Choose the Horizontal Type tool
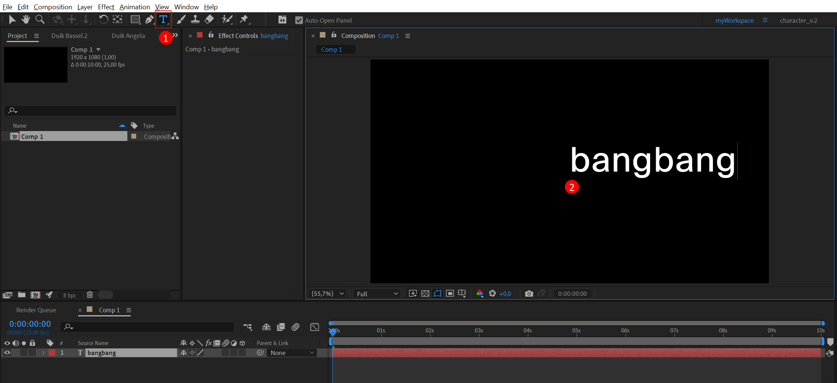 pyautogui.click(x=163, y=19)
